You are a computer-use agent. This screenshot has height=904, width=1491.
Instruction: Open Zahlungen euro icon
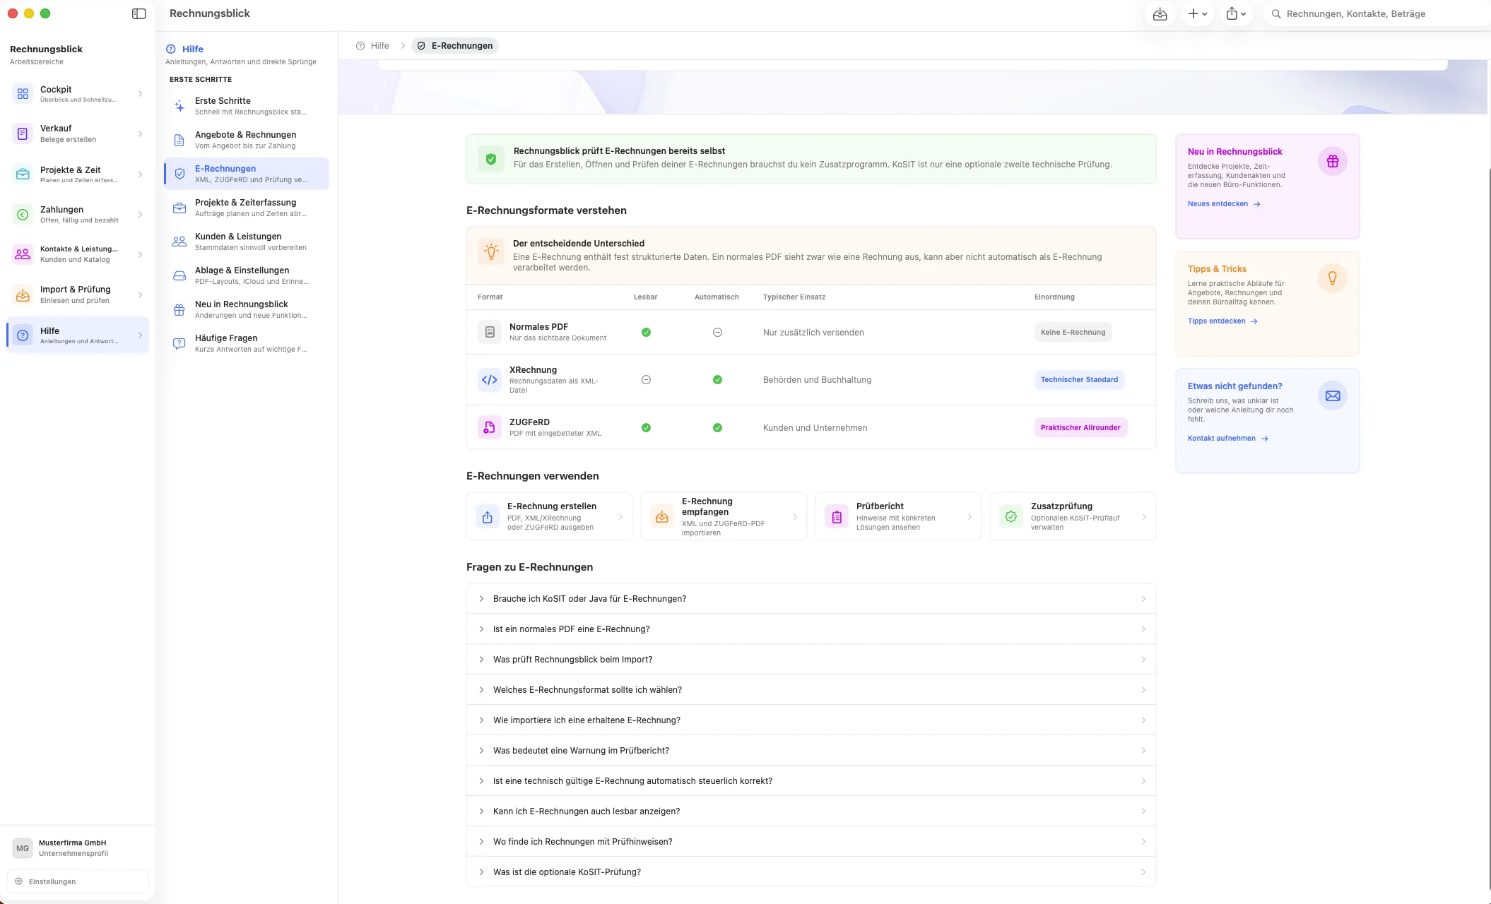[23, 214]
